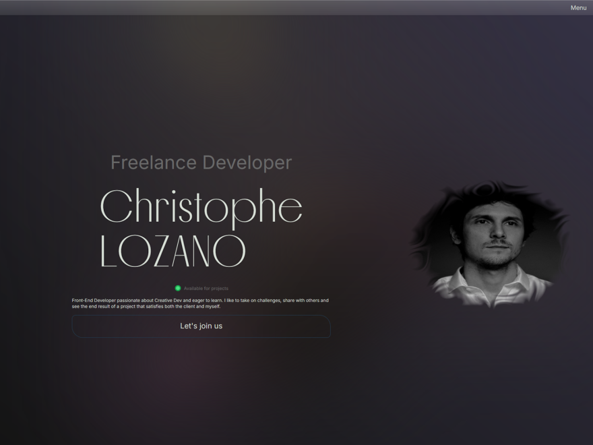Viewport: 593px width, 445px height.
Task: Click the "Available for projects" label
Action: point(206,289)
